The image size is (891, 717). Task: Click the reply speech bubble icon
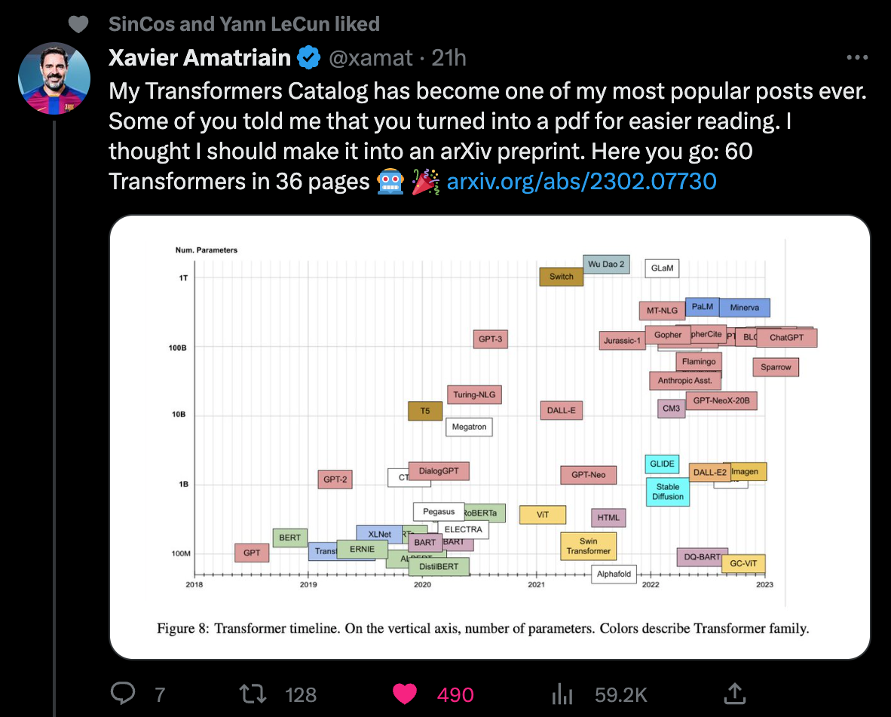click(x=123, y=694)
